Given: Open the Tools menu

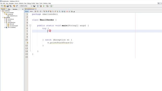Looking at the screenshot, I should 41,3.
